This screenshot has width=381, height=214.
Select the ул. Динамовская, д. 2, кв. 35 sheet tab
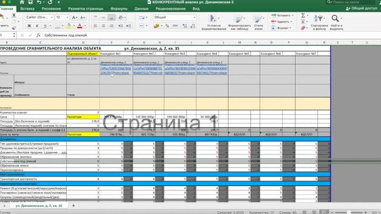(x=39, y=206)
